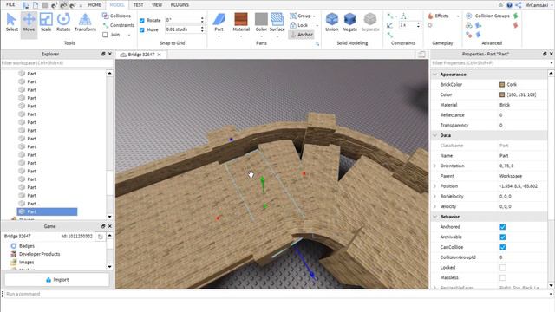The image size is (555, 312).
Task: Activate the Rotate tool
Action: [63, 23]
